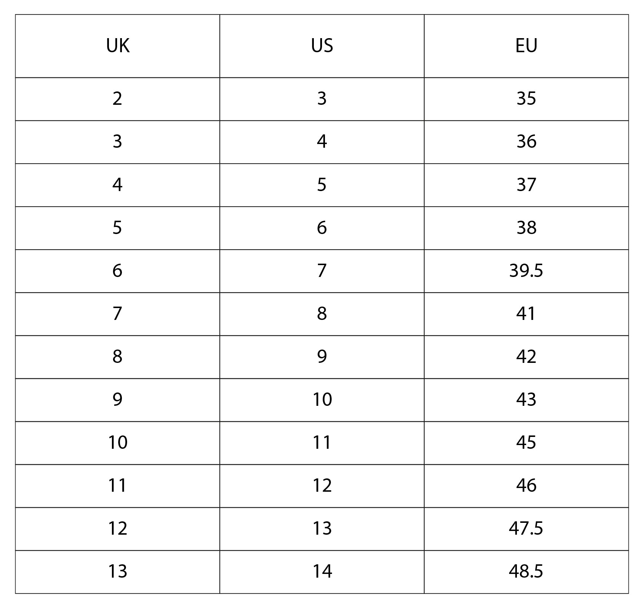Select UK size 12 in the UK column
The width and height of the screenshot is (644, 608).
[x=117, y=528]
